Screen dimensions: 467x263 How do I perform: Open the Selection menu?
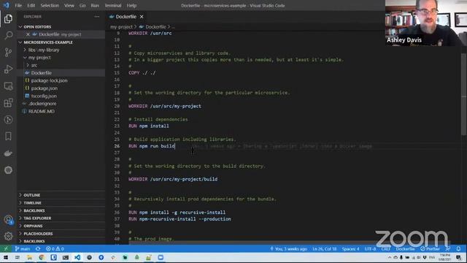click(x=50, y=5)
